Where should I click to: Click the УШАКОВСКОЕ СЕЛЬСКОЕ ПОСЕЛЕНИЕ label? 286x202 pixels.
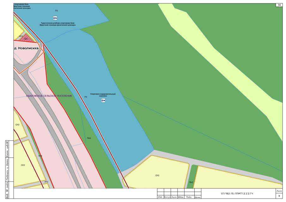49,96
